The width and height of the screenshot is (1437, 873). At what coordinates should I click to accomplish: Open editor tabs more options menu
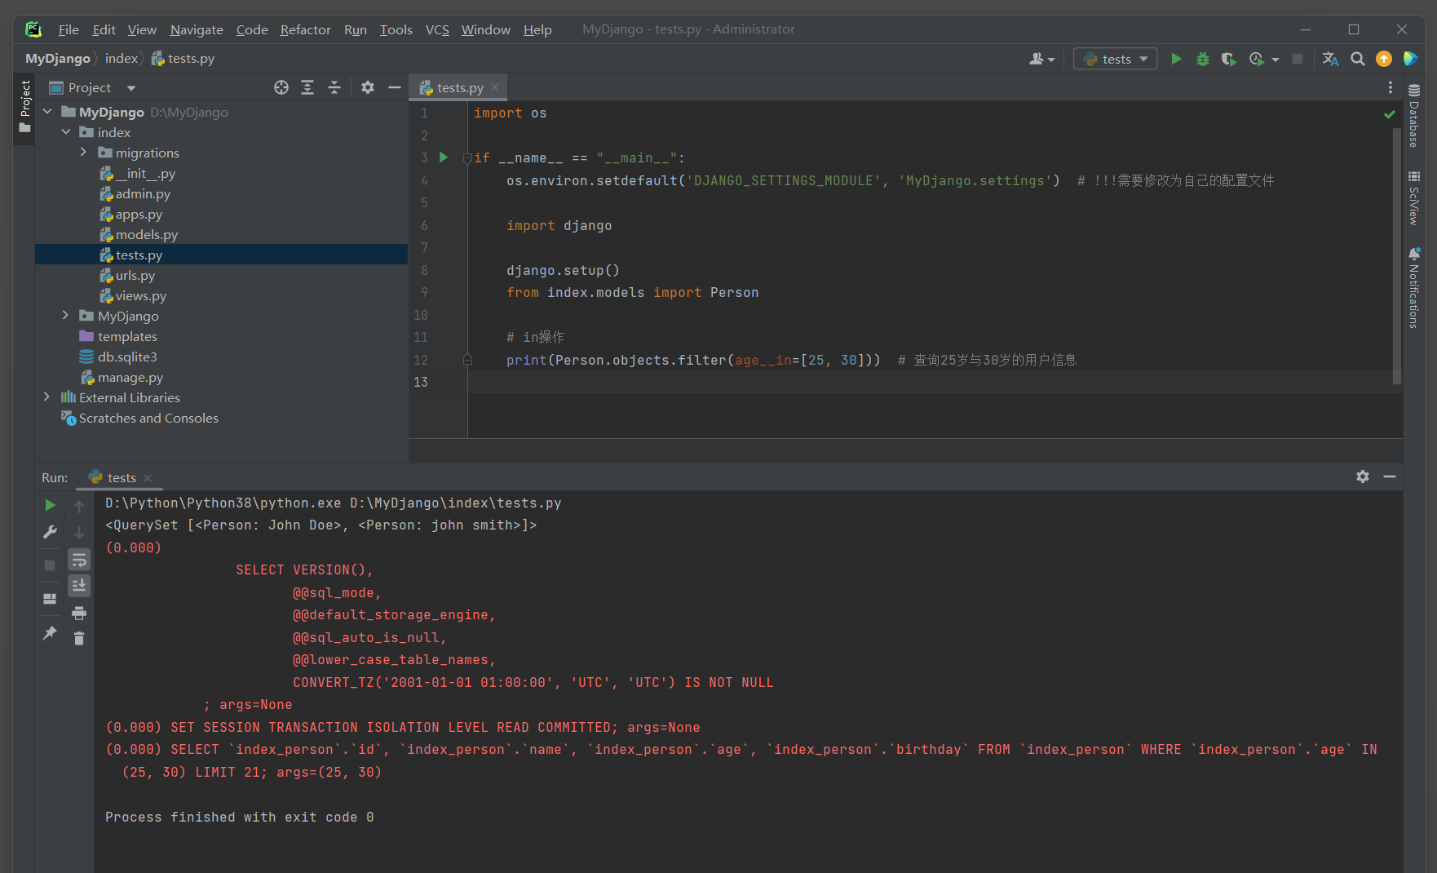click(x=1391, y=87)
